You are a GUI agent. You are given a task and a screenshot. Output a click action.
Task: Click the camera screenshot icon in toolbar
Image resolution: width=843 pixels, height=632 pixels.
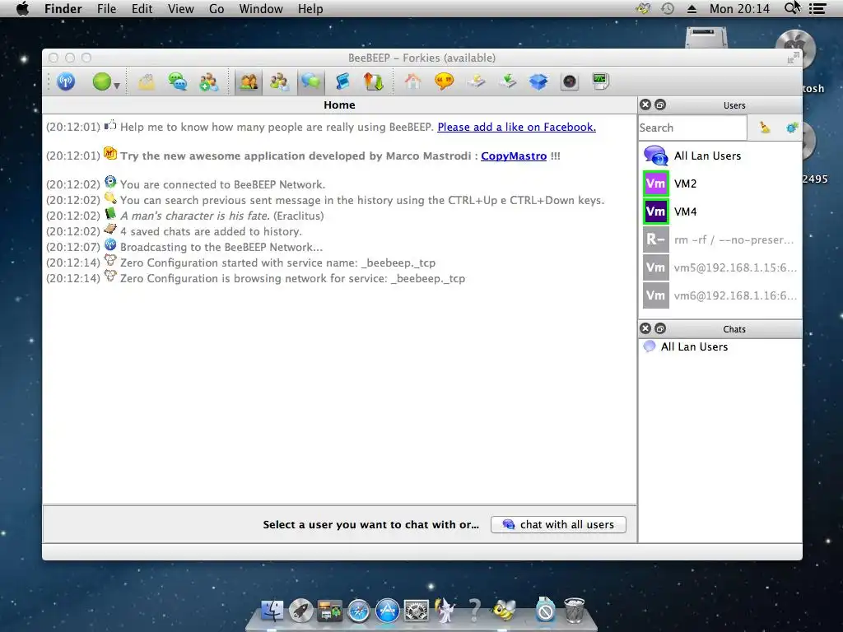570,81
